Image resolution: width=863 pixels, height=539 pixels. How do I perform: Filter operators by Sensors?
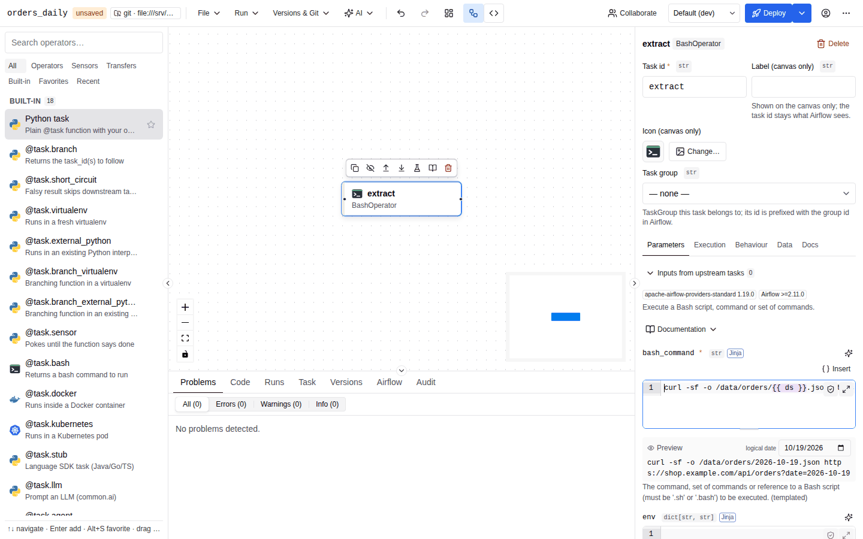[85, 66]
